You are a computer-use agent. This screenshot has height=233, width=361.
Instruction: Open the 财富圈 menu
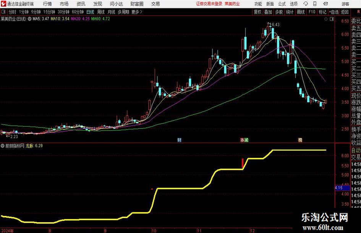point(137,4)
